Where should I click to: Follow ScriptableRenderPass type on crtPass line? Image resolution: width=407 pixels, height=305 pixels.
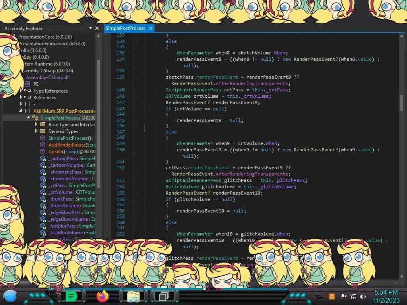[x=194, y=90]
